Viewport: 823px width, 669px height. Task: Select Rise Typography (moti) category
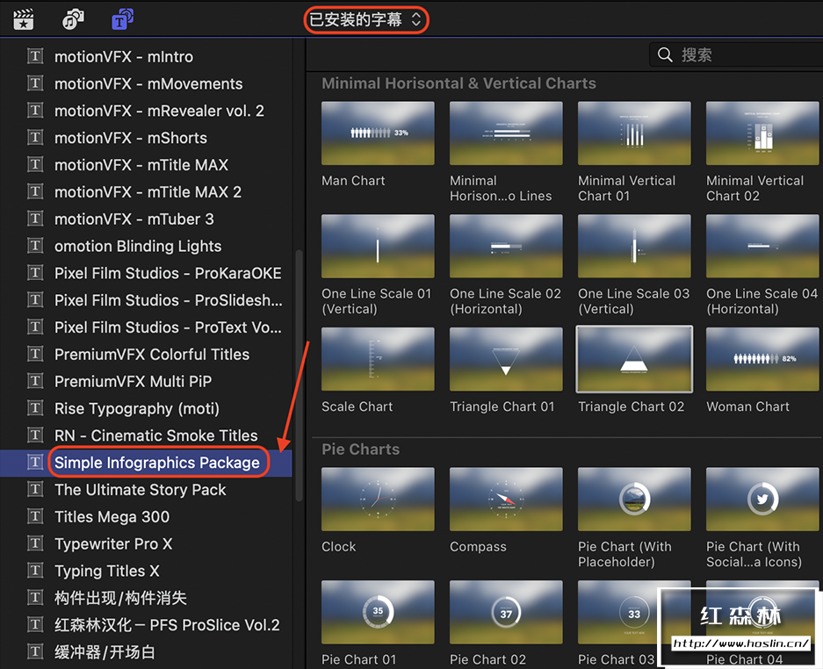coord(146,409)
